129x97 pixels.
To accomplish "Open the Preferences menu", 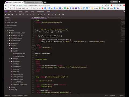I will coord(40,12).
